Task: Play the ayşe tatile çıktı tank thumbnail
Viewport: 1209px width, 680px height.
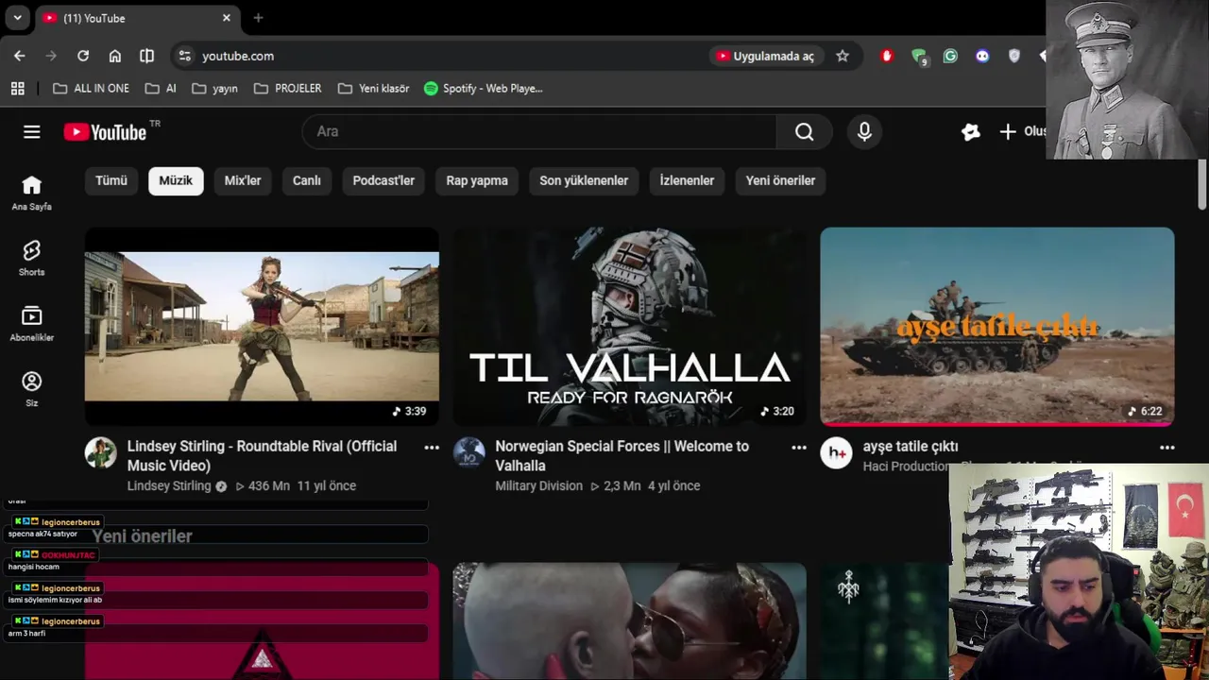Action: click(997, 327)
